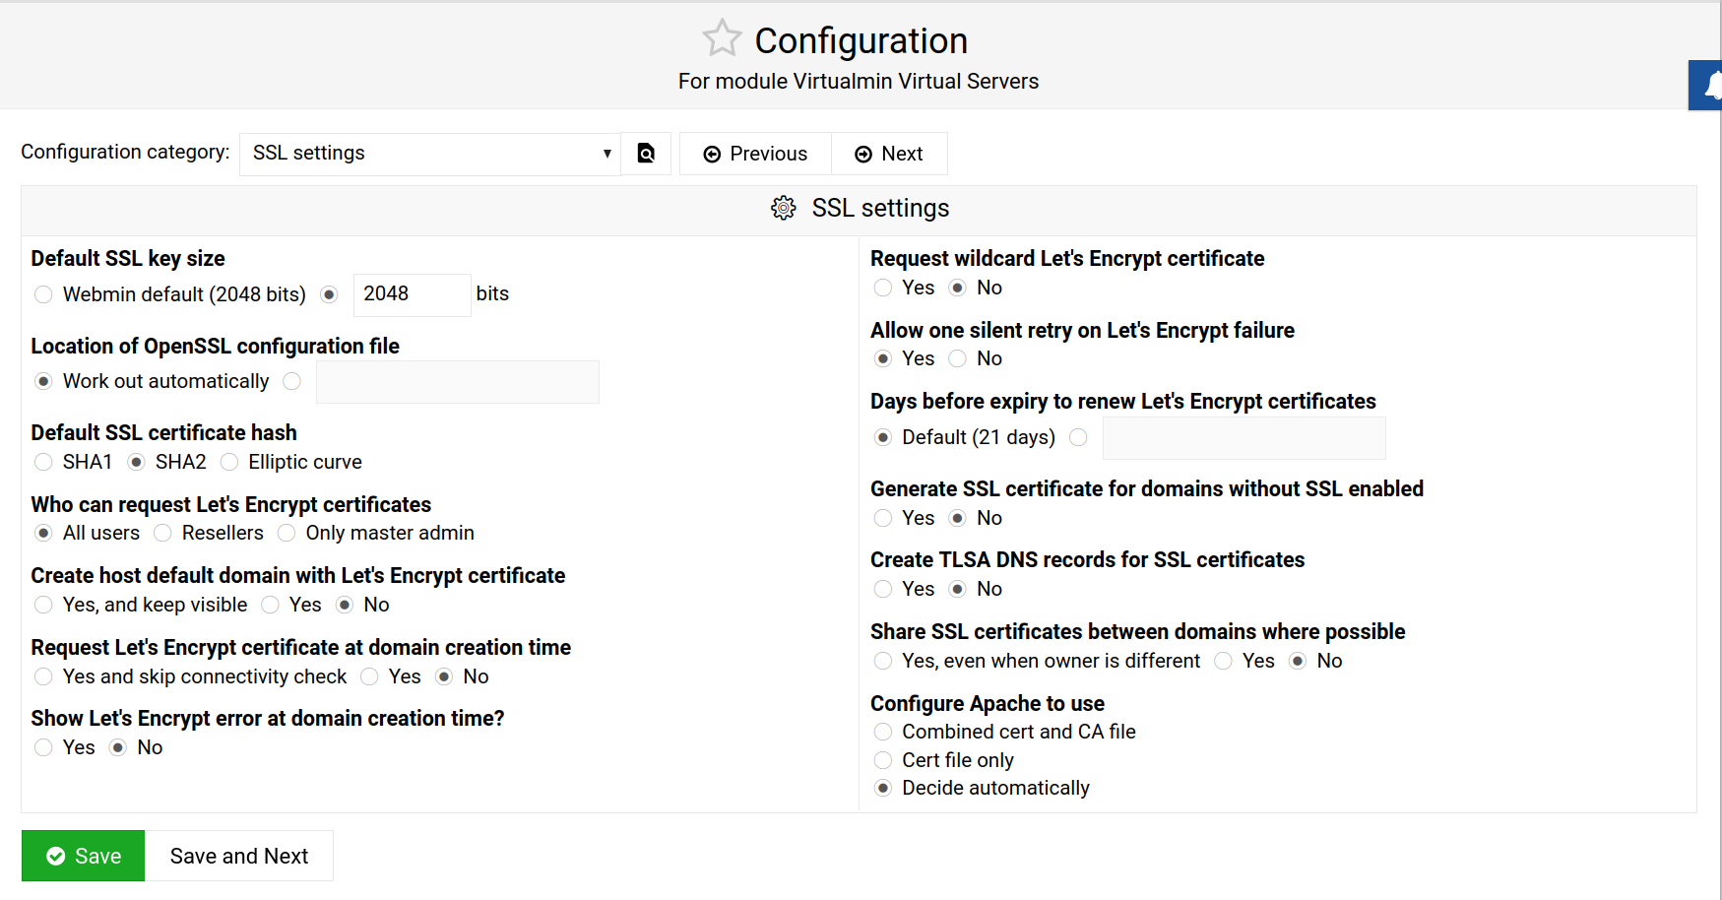1722x900 pixels.
Task: Click the search icon next to category dropdown
Action: 646,154
